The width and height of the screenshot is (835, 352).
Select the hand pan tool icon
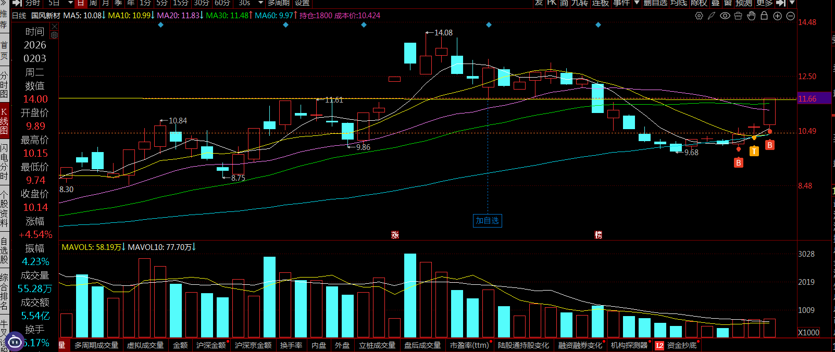click(751, 16)
